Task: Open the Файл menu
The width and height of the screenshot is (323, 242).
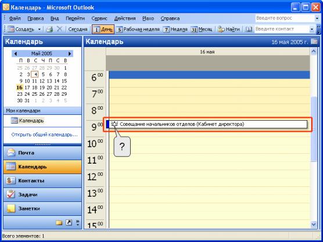Action: click(x=15, y=19)
